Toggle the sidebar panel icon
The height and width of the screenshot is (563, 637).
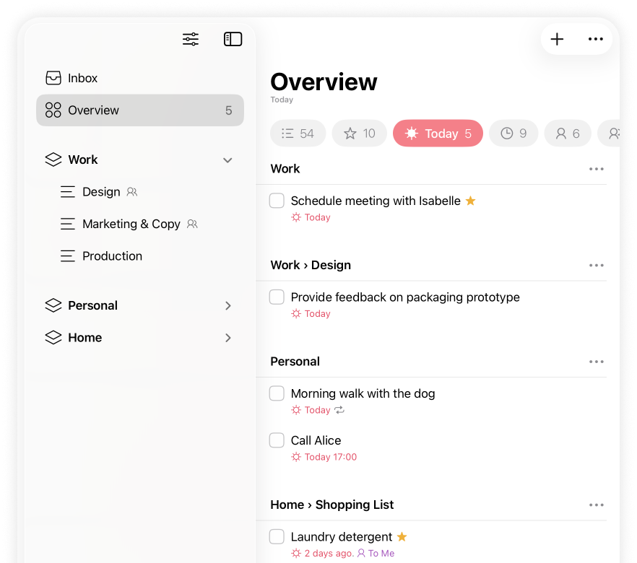coord(233,39)
